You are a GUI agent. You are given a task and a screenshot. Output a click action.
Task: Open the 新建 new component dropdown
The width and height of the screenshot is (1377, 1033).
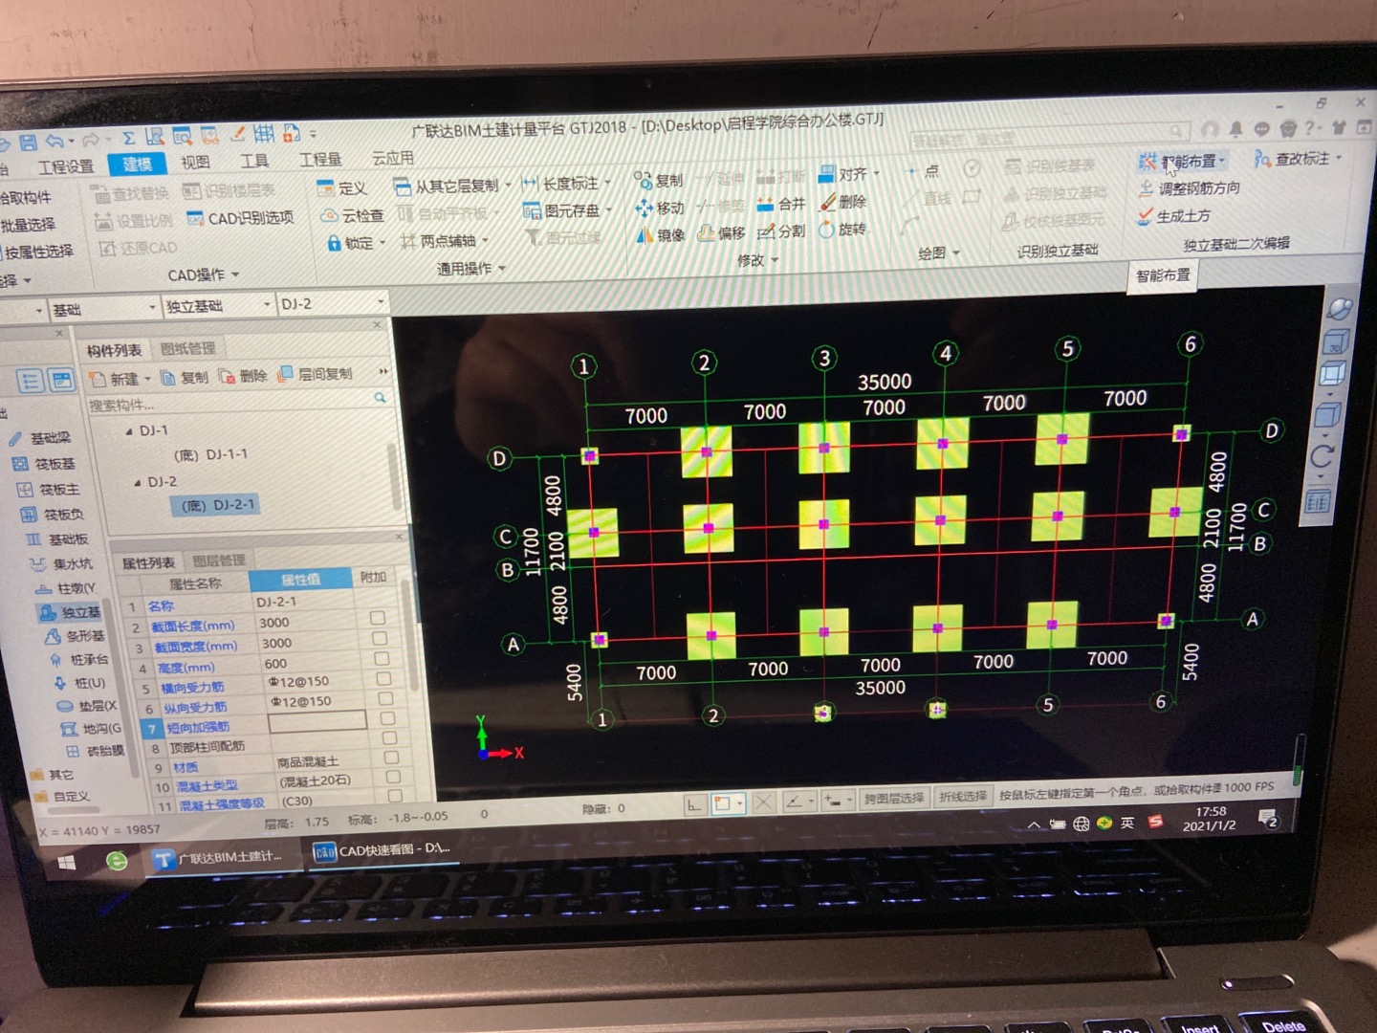coord(147,379)
